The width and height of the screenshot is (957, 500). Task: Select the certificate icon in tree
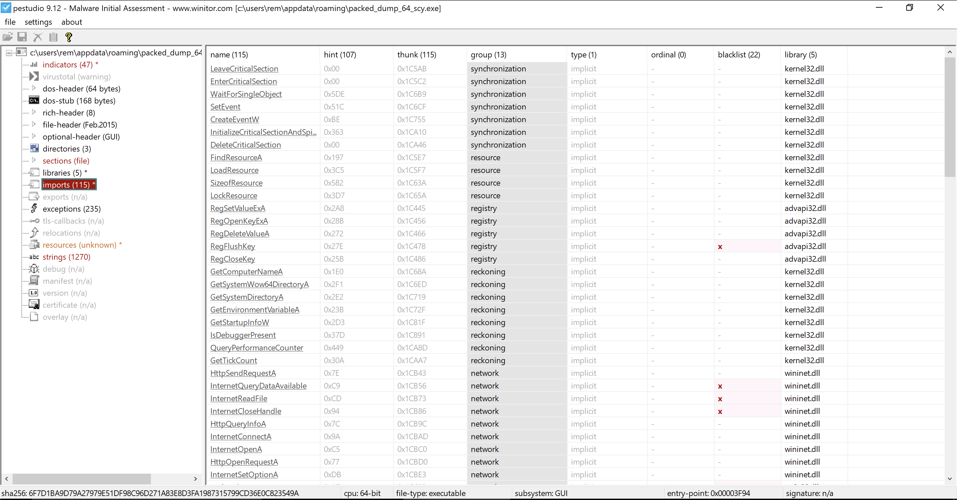[x=34, y=305]
